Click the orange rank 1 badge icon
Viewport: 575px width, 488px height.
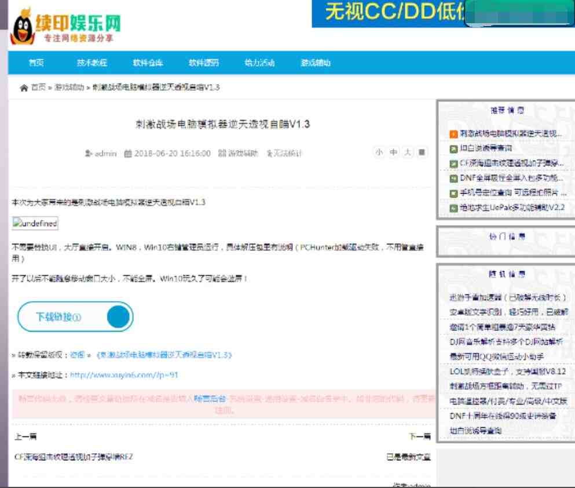tap(453, 134)
